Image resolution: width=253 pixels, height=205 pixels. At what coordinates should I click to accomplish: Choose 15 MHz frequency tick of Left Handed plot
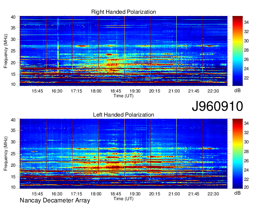(x=13, y=177)
